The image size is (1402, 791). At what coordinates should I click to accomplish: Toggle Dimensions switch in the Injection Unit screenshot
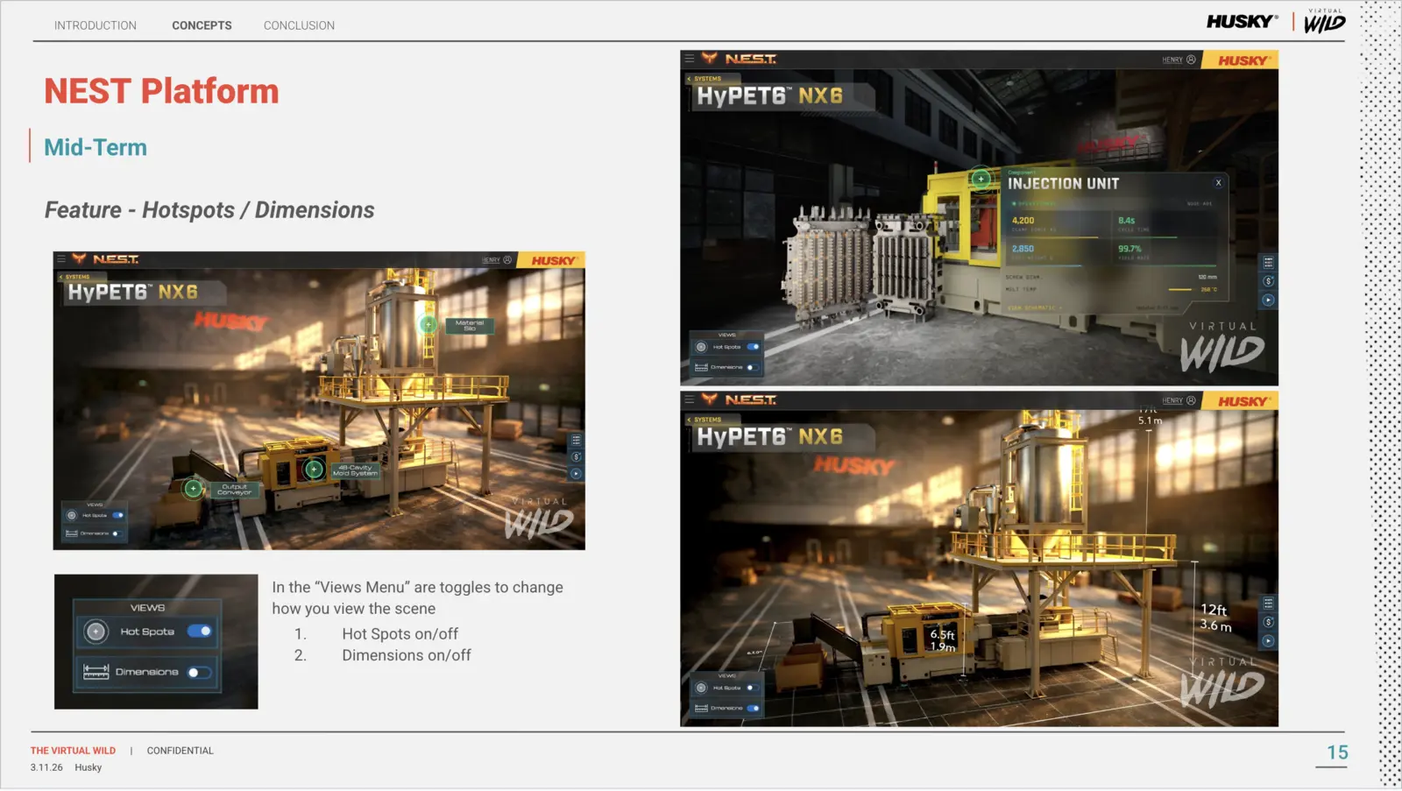pyautogui.click(x=752, y=367)
